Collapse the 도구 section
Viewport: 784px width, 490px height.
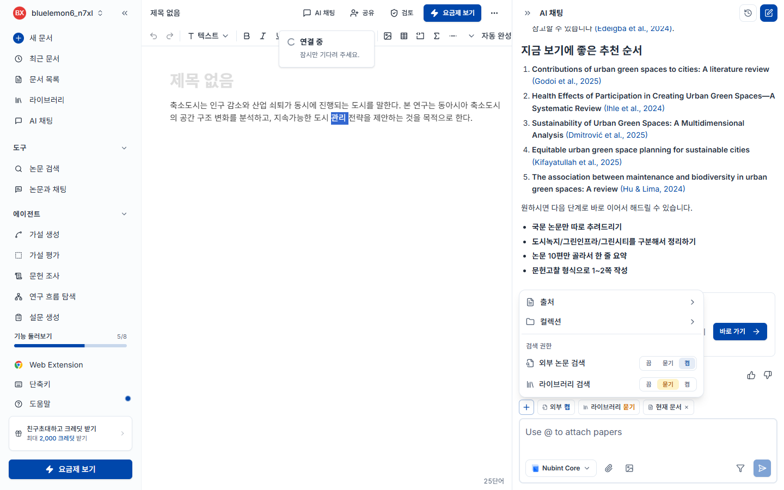pyautogui.click(x=124, y=148)
